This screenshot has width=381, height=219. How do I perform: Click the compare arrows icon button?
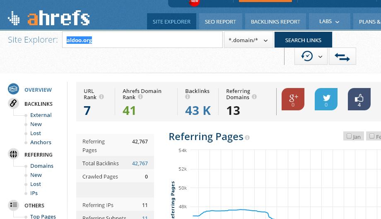tap(342, 57)
